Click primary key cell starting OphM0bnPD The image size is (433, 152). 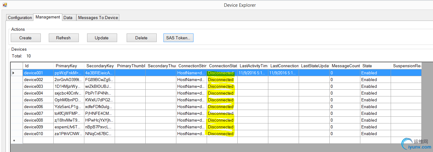coord(69,100)
